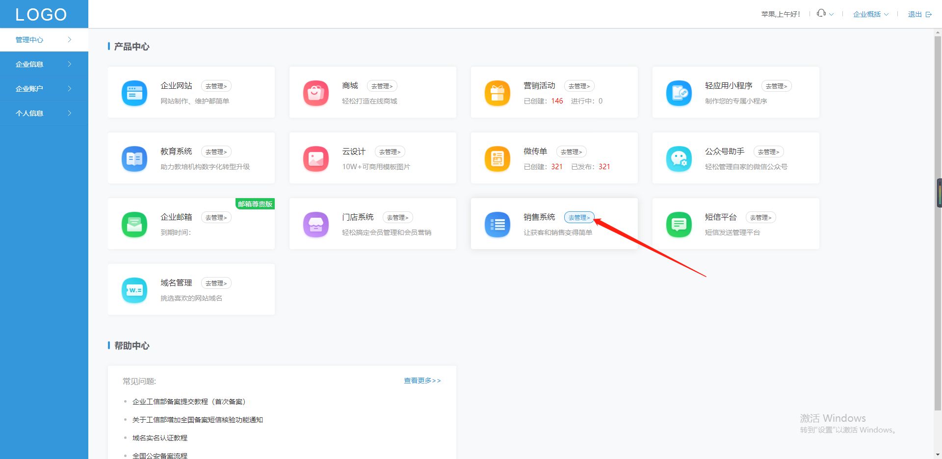This screenshot has height=459, width=942.
Task: Open 关于工信部增加全国备案短信核验功能通知
Action: coord(198,420)
